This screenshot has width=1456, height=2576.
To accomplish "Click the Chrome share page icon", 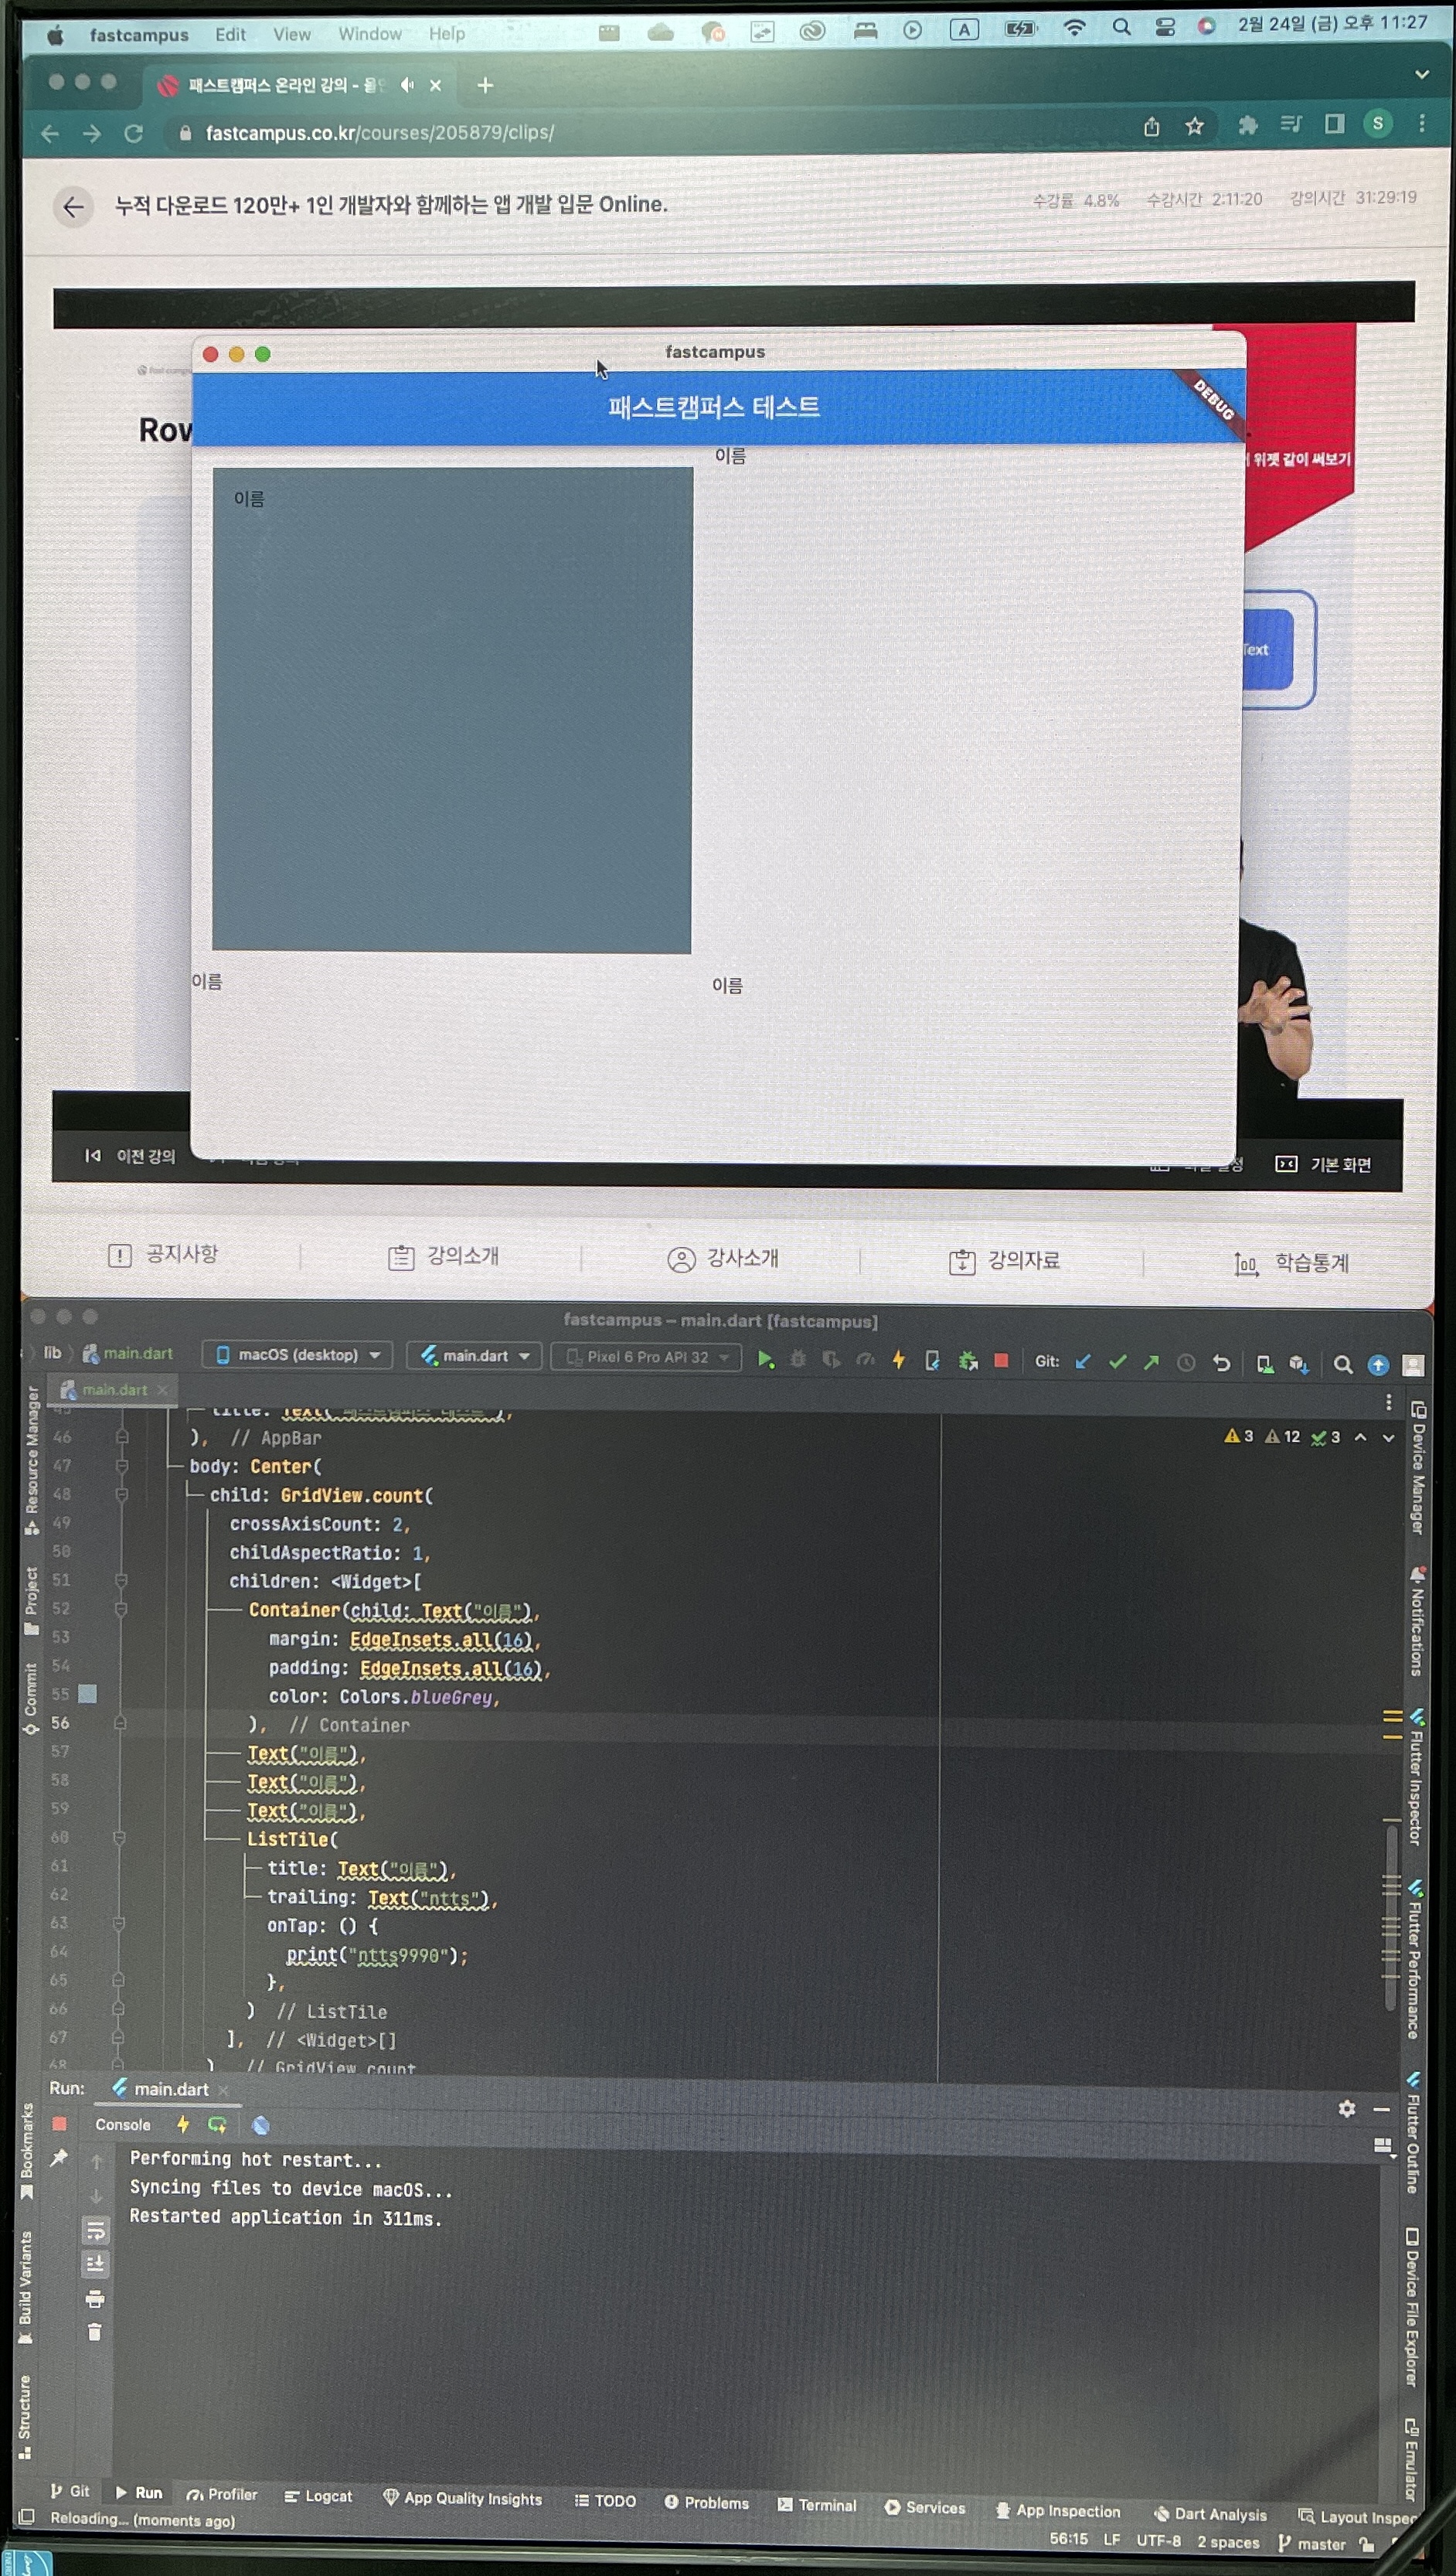I will (x=1152, y=126).
